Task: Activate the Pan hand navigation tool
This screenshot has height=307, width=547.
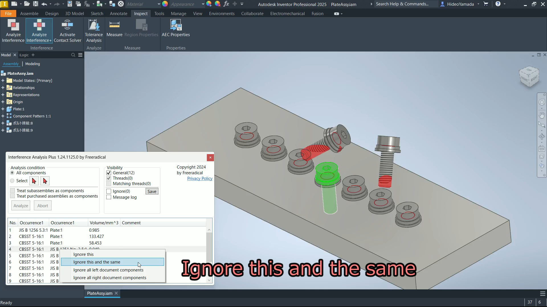Action: pos(542,115)
